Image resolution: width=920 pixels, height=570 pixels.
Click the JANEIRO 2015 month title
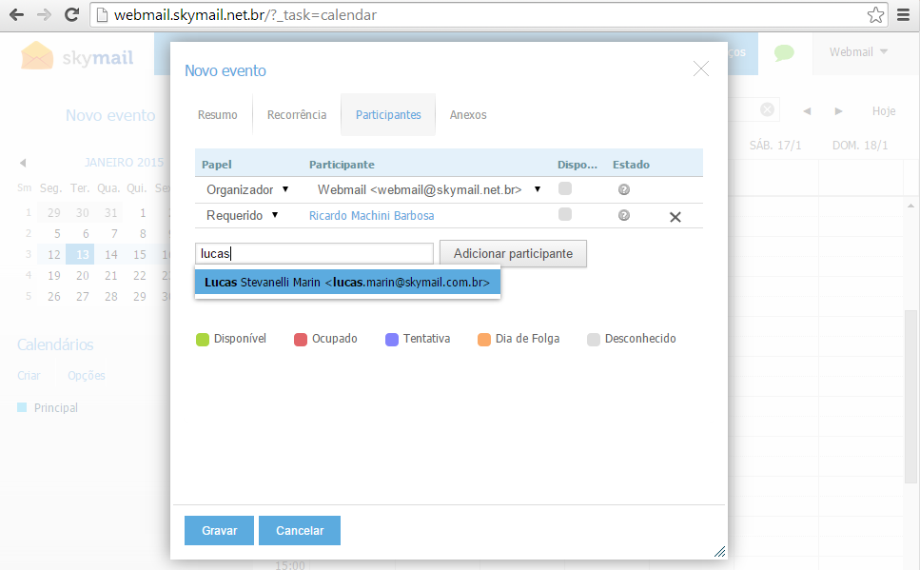124,163
